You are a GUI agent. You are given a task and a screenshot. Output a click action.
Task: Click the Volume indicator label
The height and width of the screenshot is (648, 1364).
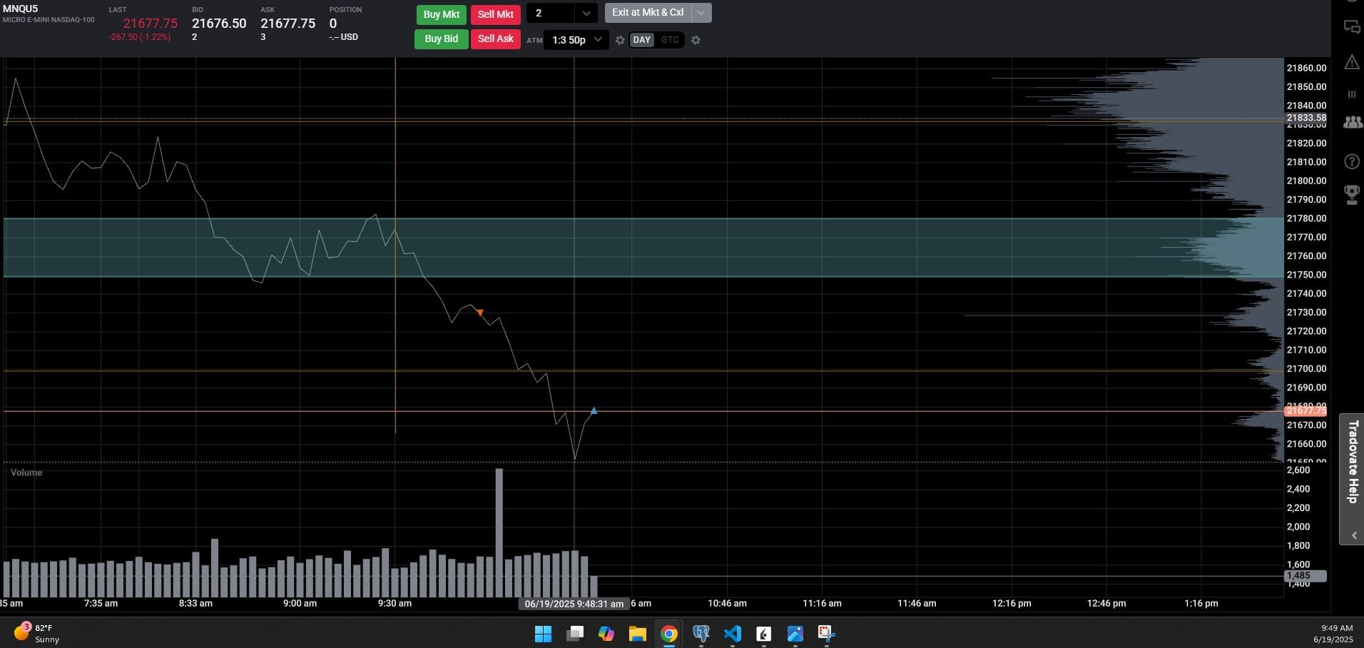point(26,472)
